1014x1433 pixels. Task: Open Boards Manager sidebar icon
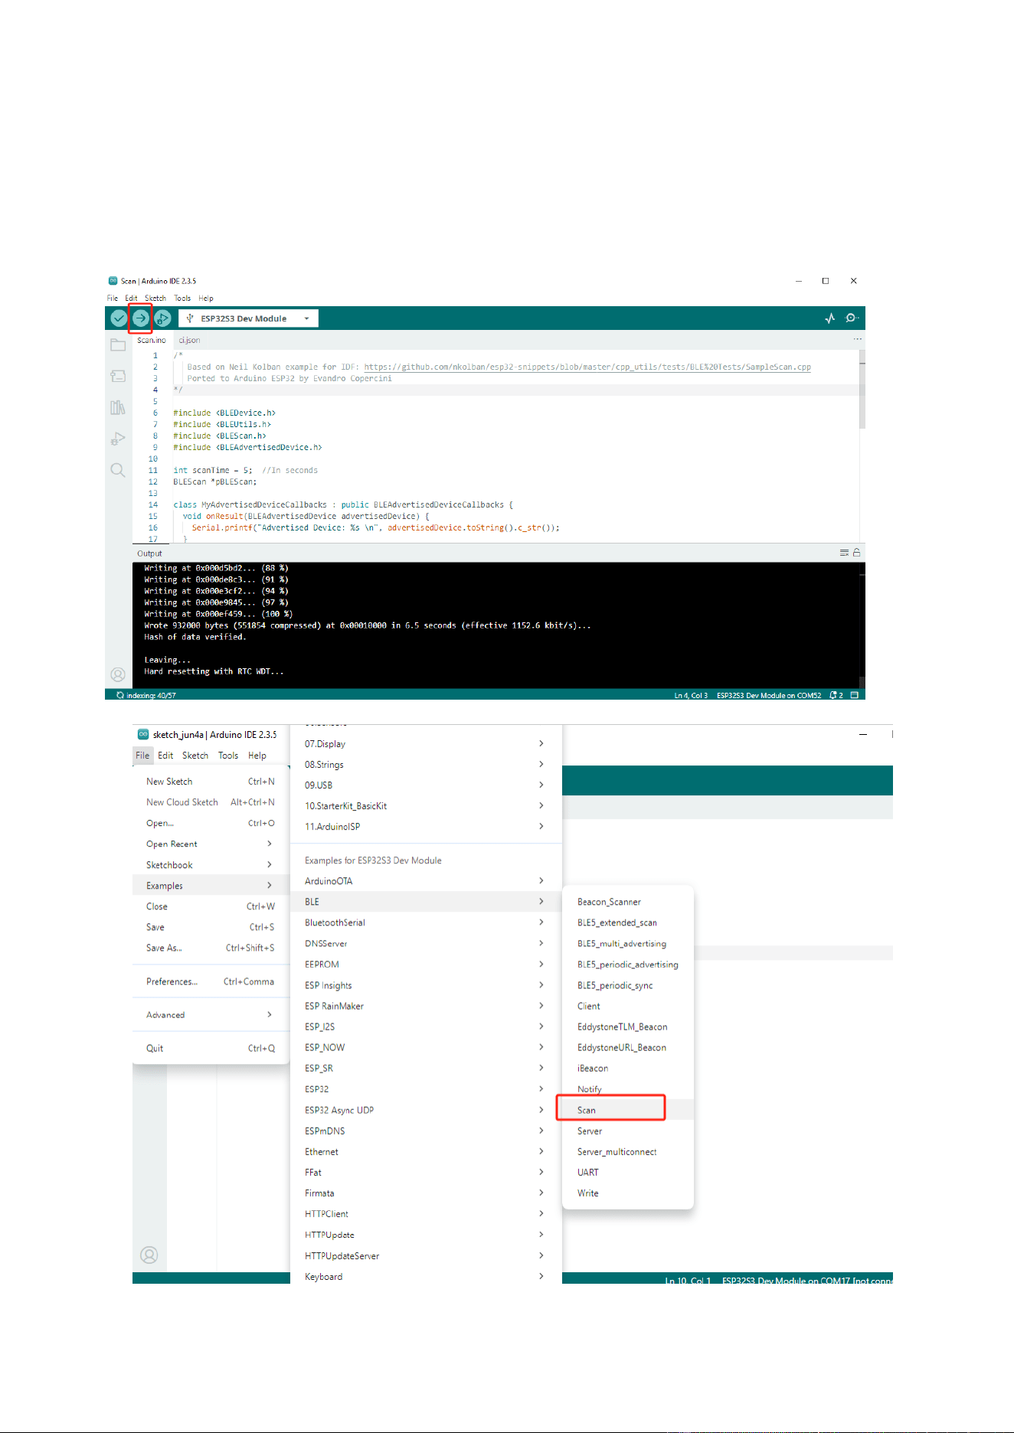(x=118, y=376)
